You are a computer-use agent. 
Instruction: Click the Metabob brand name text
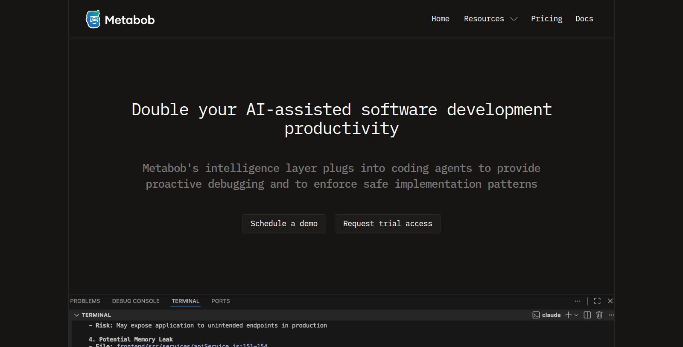point(130,20)
